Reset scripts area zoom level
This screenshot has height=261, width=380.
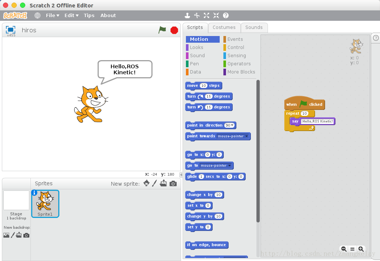(x=353, y=249)
